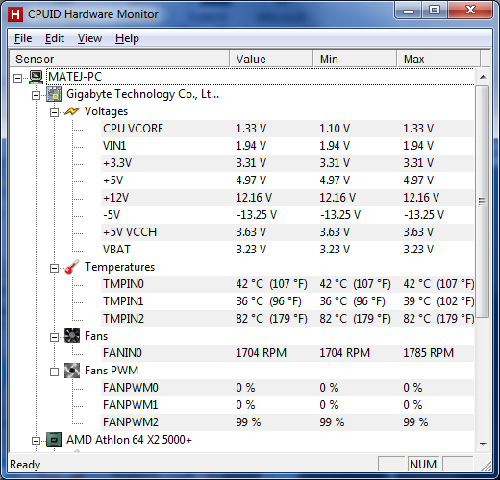
Task: Select the +3.3V row
Action: [287, 163]
